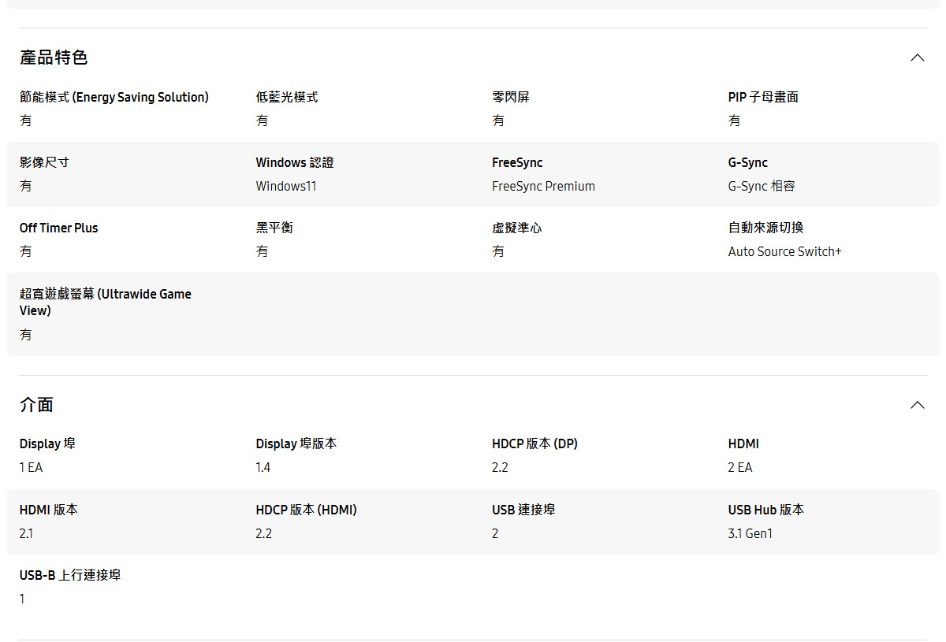
Task: Select the 零閃屏 feature label
Action: click(x=508, y=96)
